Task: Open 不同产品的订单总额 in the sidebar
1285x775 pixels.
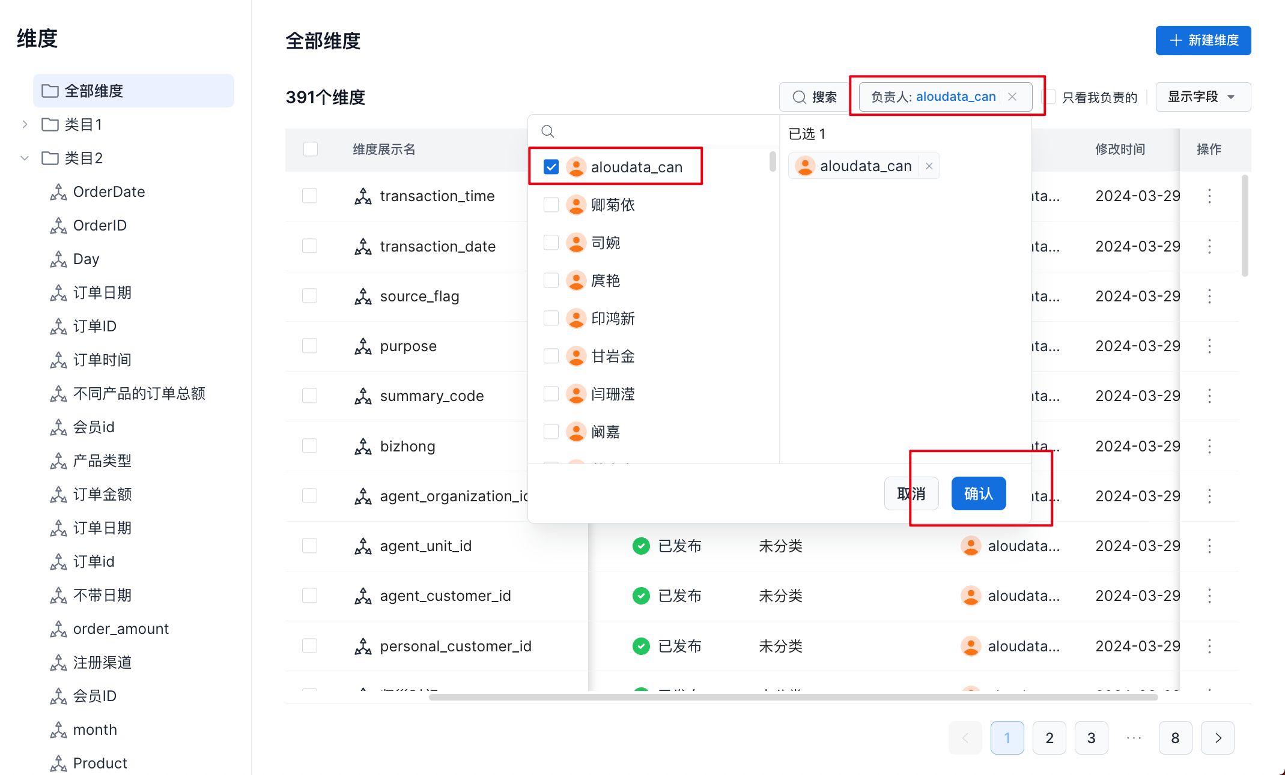Action: tap(139, 393)
